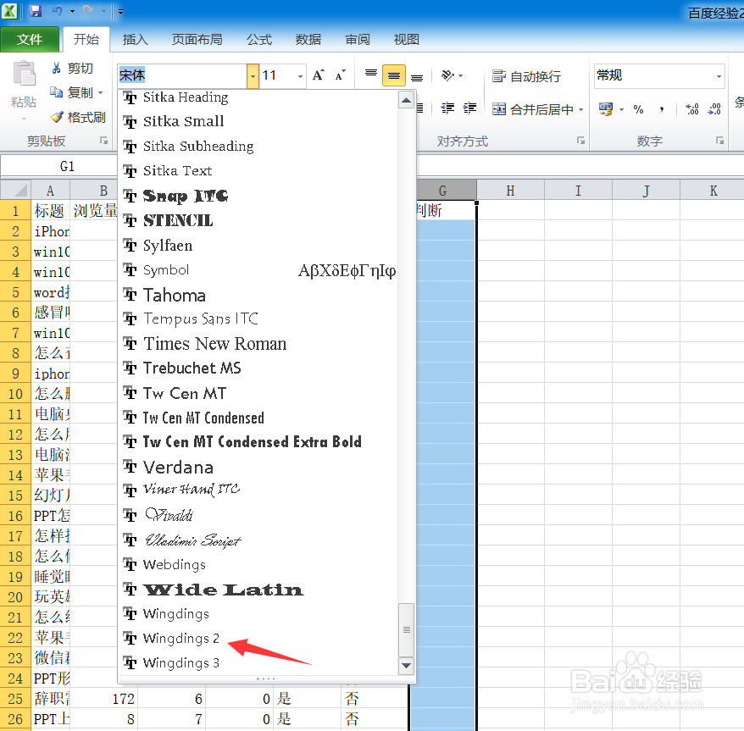Click the 粘贴 (Paste) clipboard icon
Image resolution: width=744 pixels, height=731 pixels.
tap(24, 75)
